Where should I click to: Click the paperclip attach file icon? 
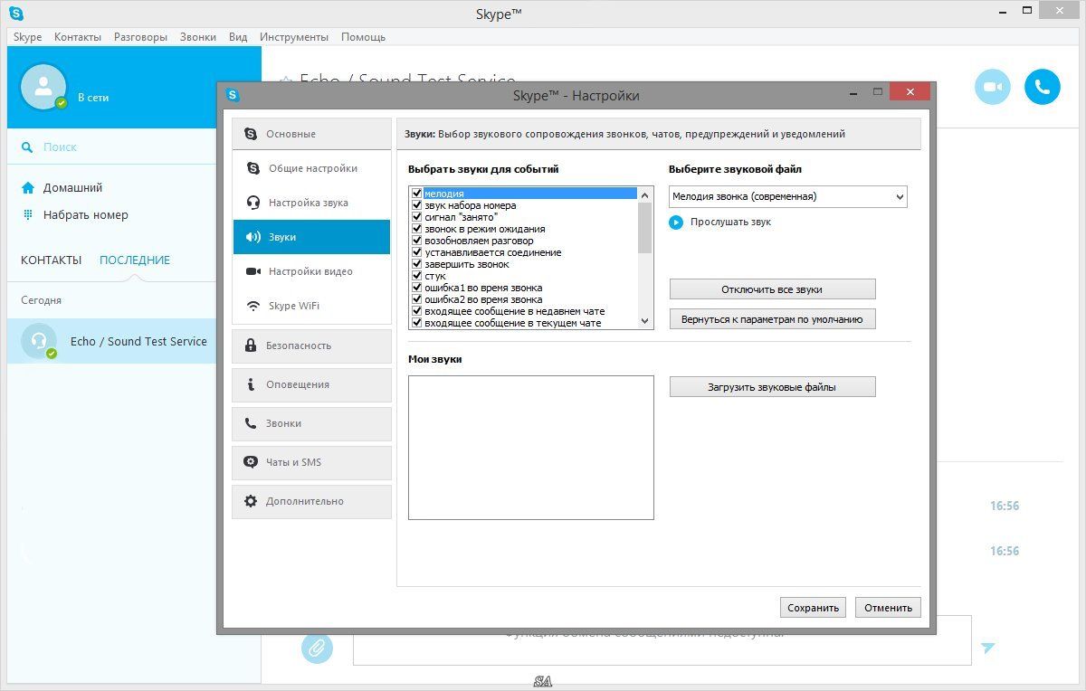click(317, 648)
